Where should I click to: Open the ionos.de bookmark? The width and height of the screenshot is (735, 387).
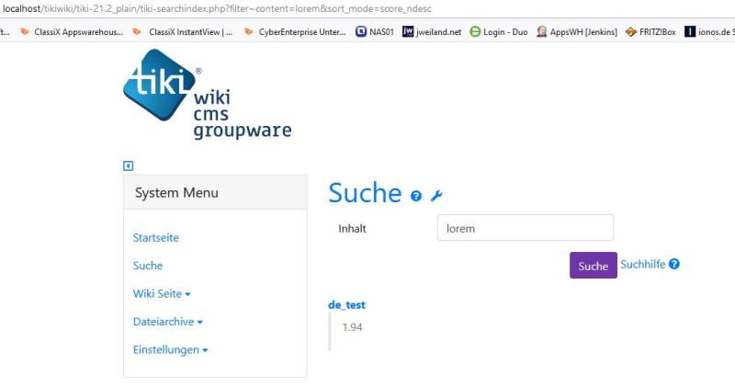(709, 32)
